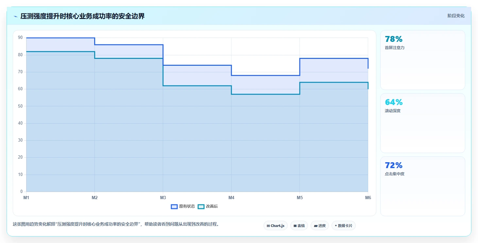Click the 点击集中度 label
478x243 pixels.
[x=395, y=174]
